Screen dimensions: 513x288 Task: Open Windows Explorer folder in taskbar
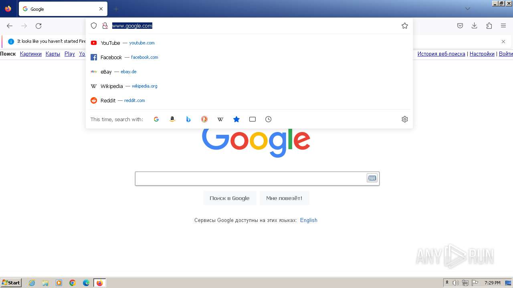point(45,283)
